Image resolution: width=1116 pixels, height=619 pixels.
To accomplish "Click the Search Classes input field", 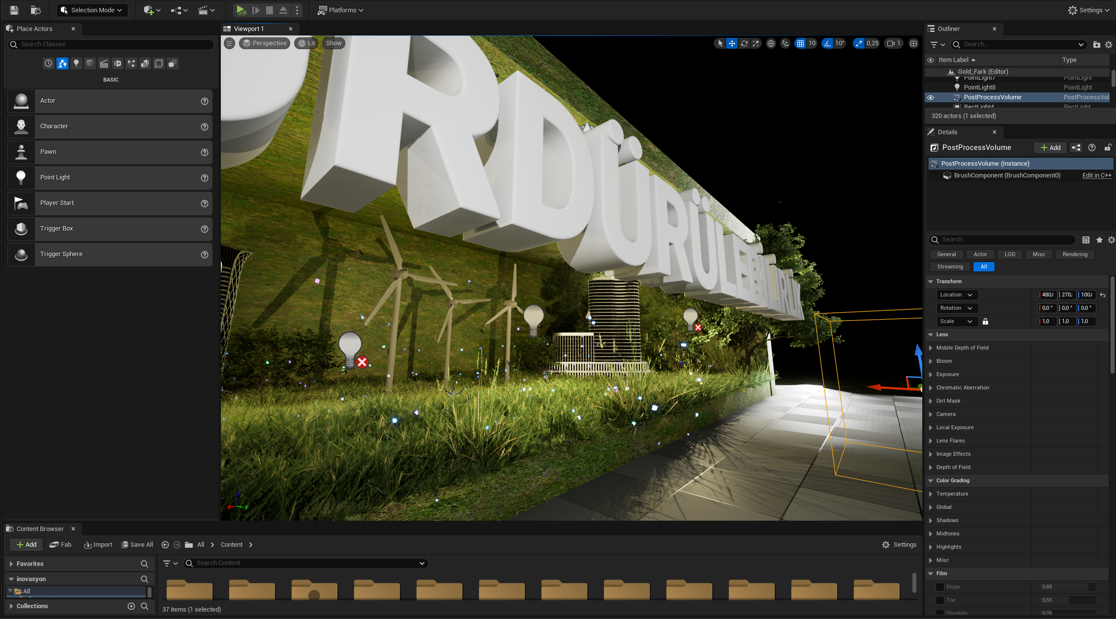I will pyautogui.click(x=111, y=44).
